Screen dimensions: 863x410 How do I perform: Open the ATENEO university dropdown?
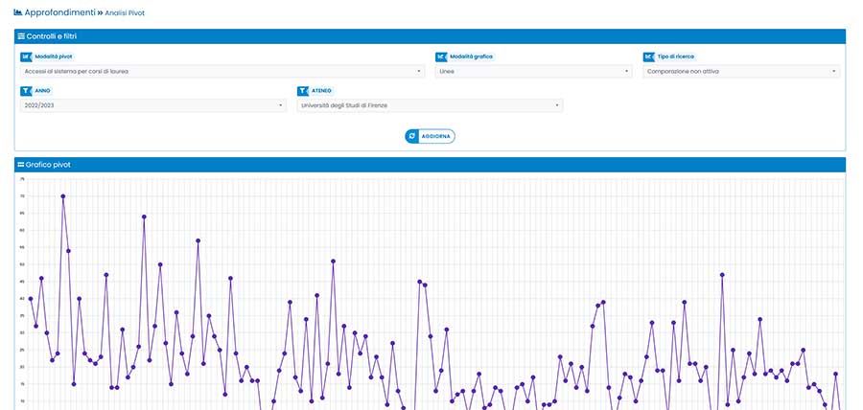point(430,105)
